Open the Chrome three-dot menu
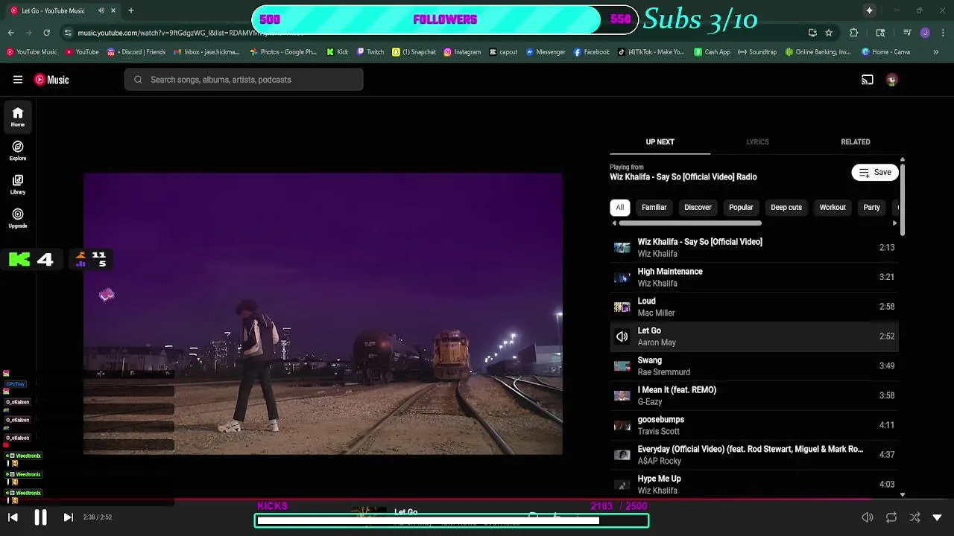The height and width of the screenshot is (536, 954). 943,33
